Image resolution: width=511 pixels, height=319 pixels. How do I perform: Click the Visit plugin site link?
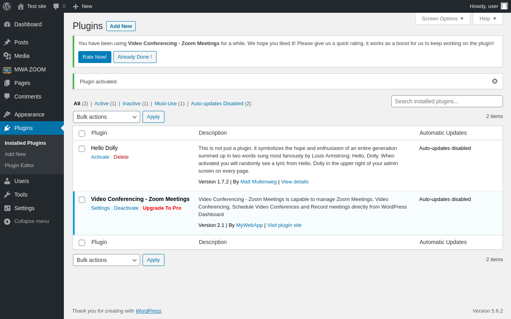click(x=284, y=225)
